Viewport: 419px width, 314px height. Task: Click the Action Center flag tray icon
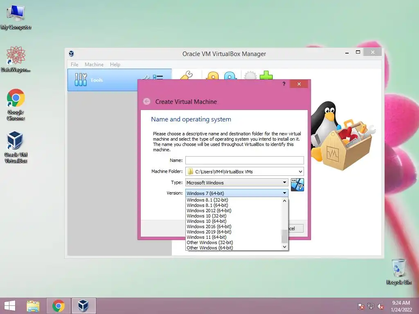360,306
